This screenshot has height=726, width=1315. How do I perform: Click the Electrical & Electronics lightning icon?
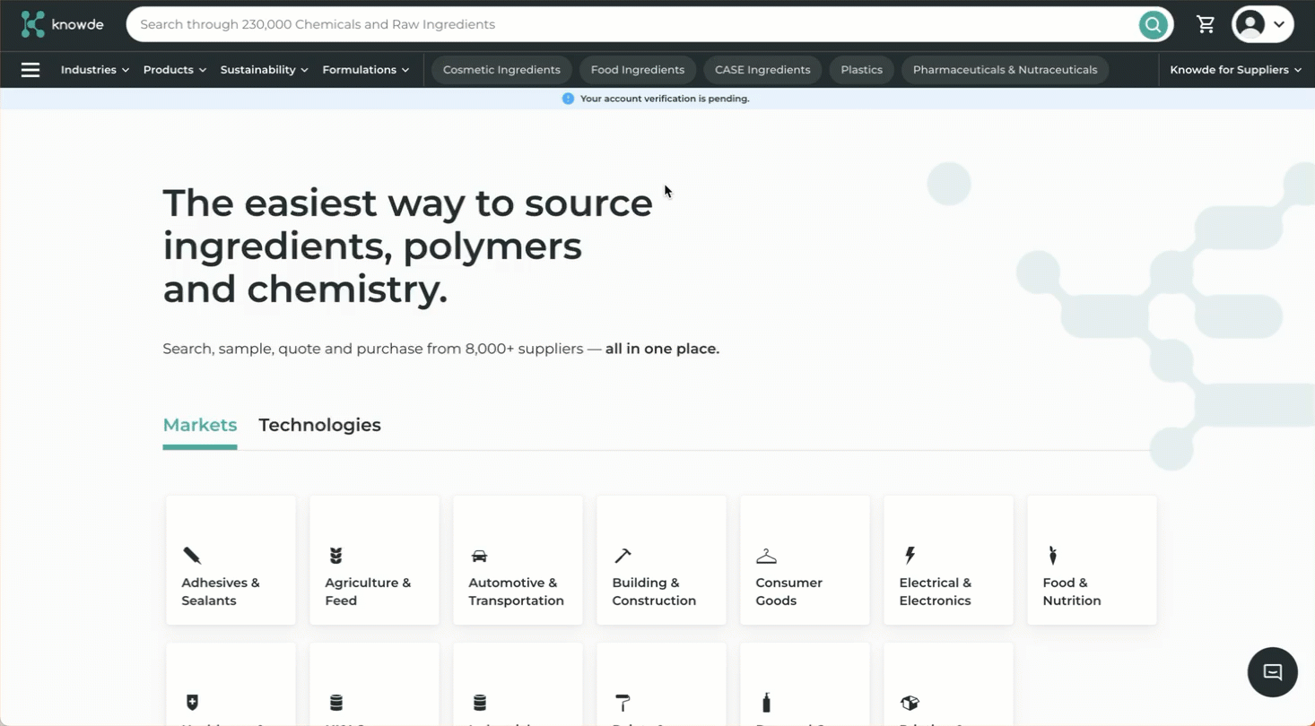click(x=910, y=556)
